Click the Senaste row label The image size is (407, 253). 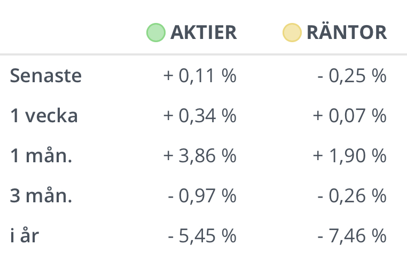click(x=46, y=76)
